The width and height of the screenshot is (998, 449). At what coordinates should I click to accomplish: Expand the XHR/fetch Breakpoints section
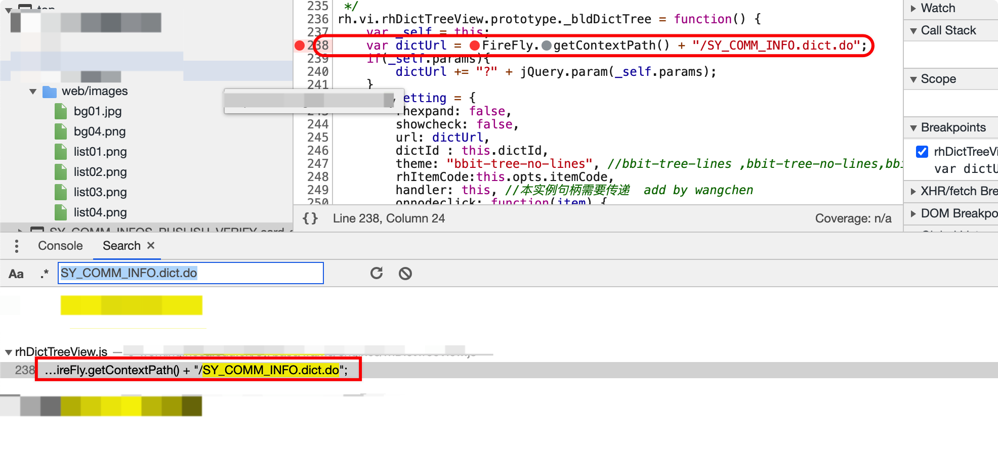[913, 191]
